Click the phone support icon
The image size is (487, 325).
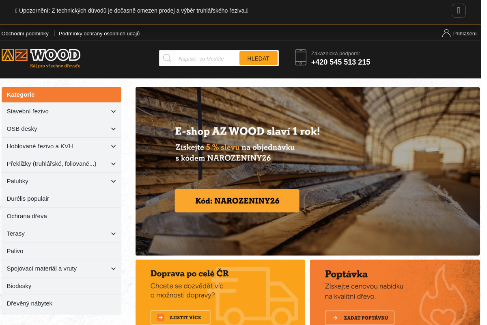point(301,57)
